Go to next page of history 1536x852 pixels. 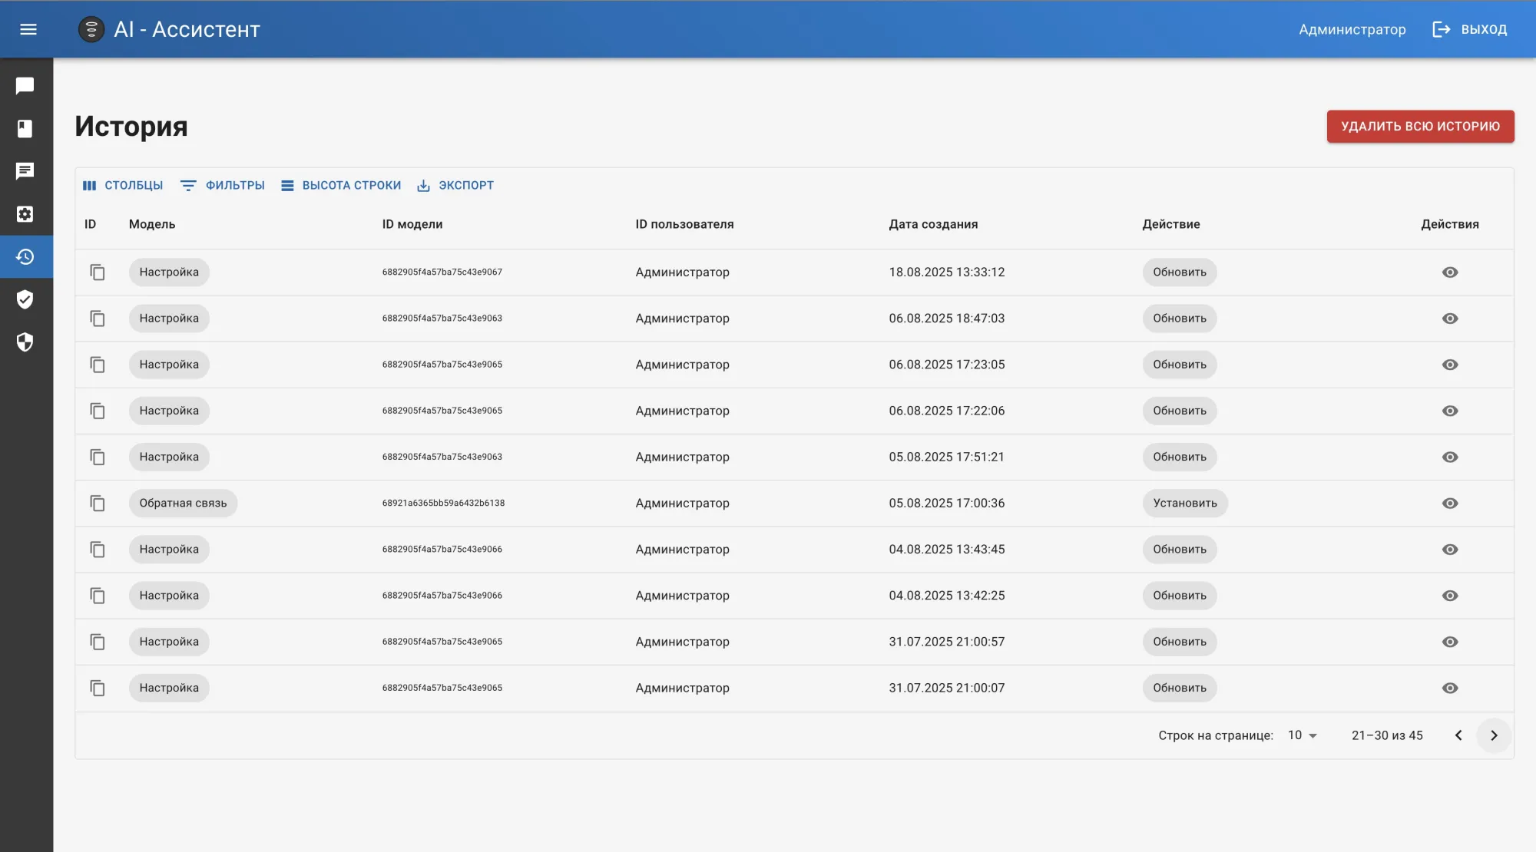[x=1494, y=735]
